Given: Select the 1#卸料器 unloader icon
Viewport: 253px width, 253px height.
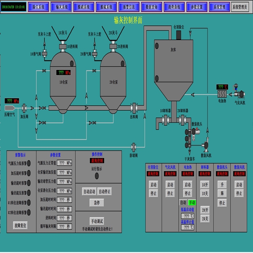Looking at the screenshot, I should (x=166, y=120).
